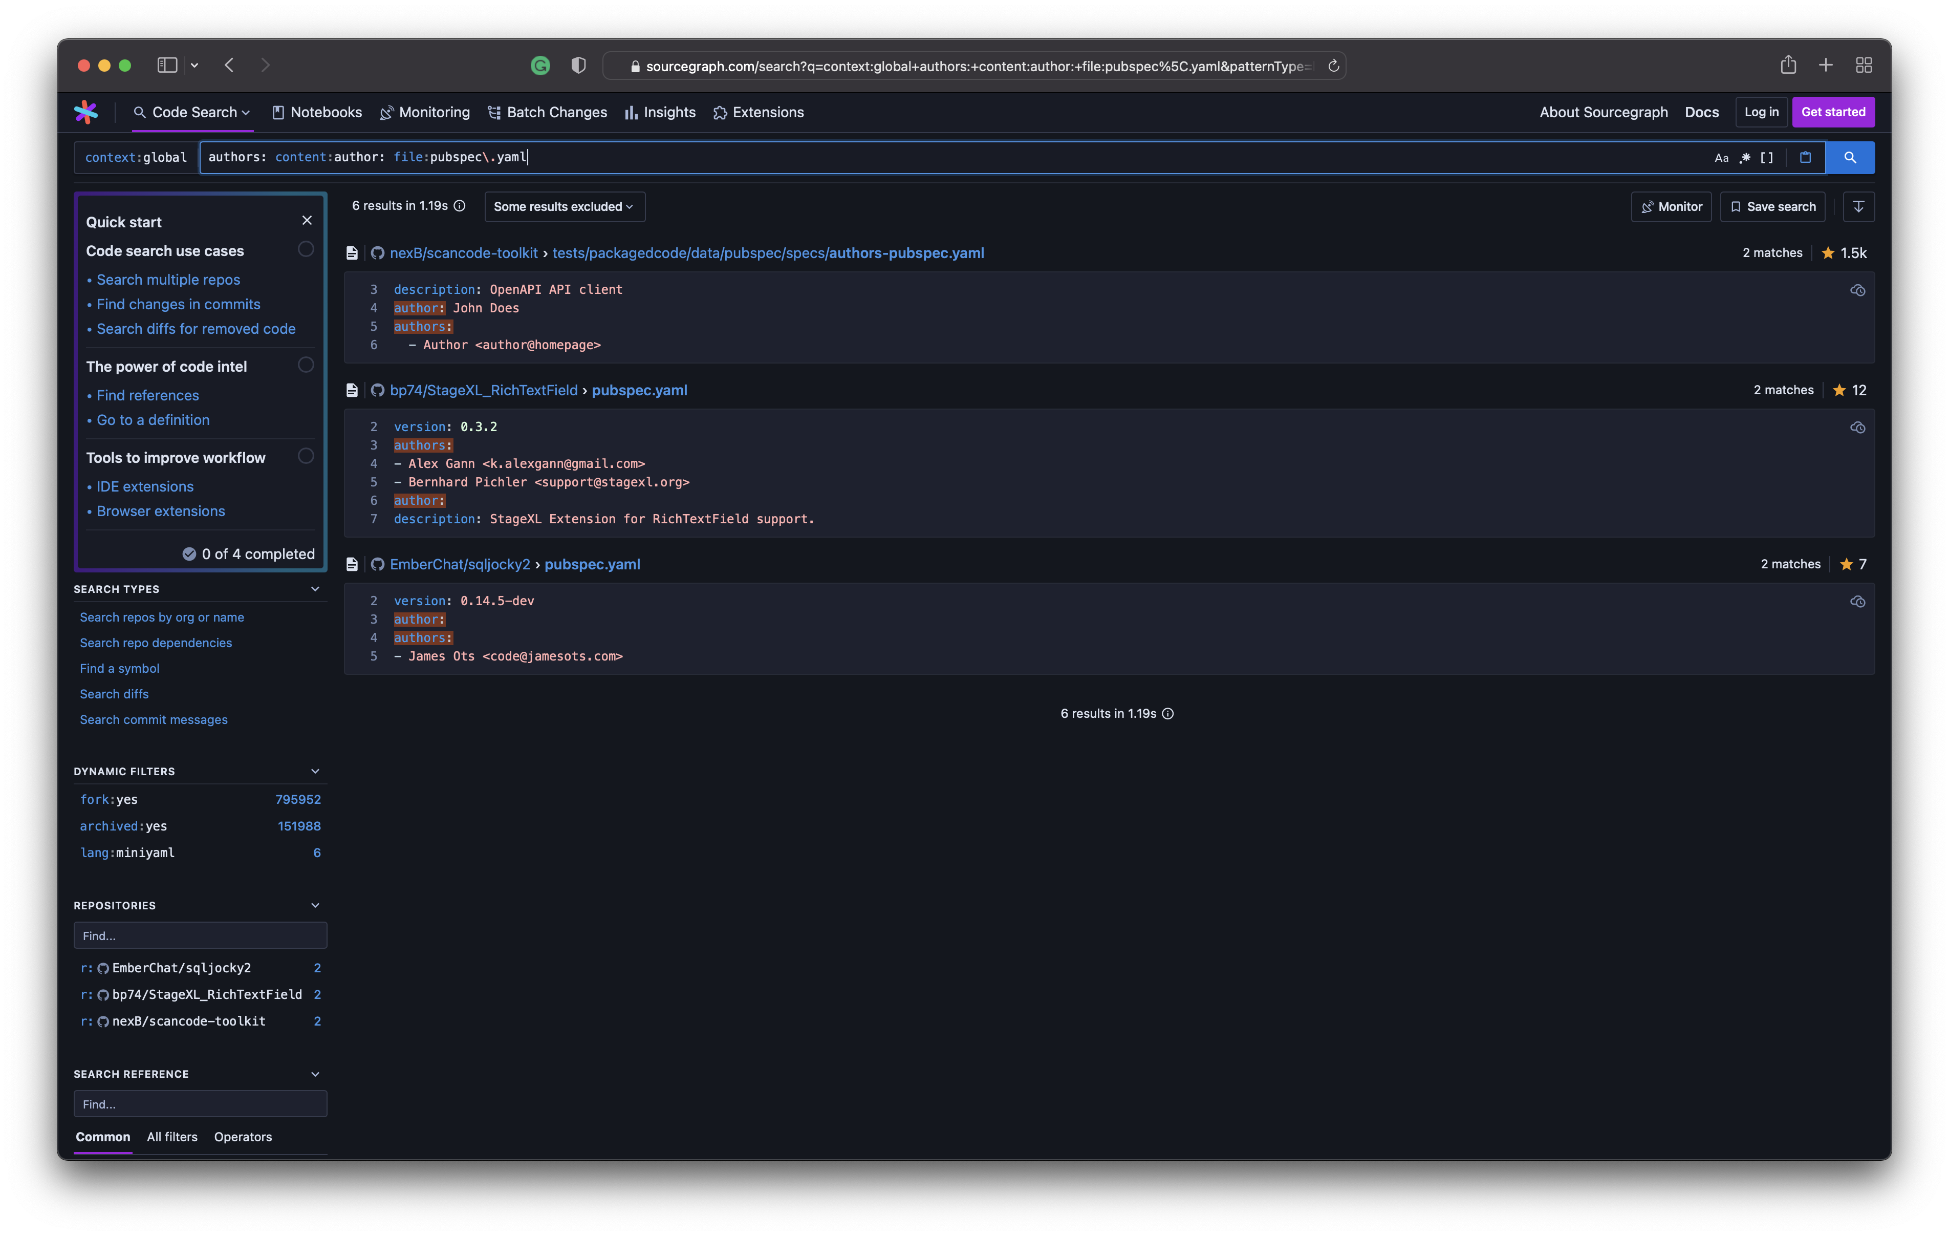The width and height of the screenshot is (1949, 1236).
Task: Open Monitoring in navigation
Action: (425, 113)
